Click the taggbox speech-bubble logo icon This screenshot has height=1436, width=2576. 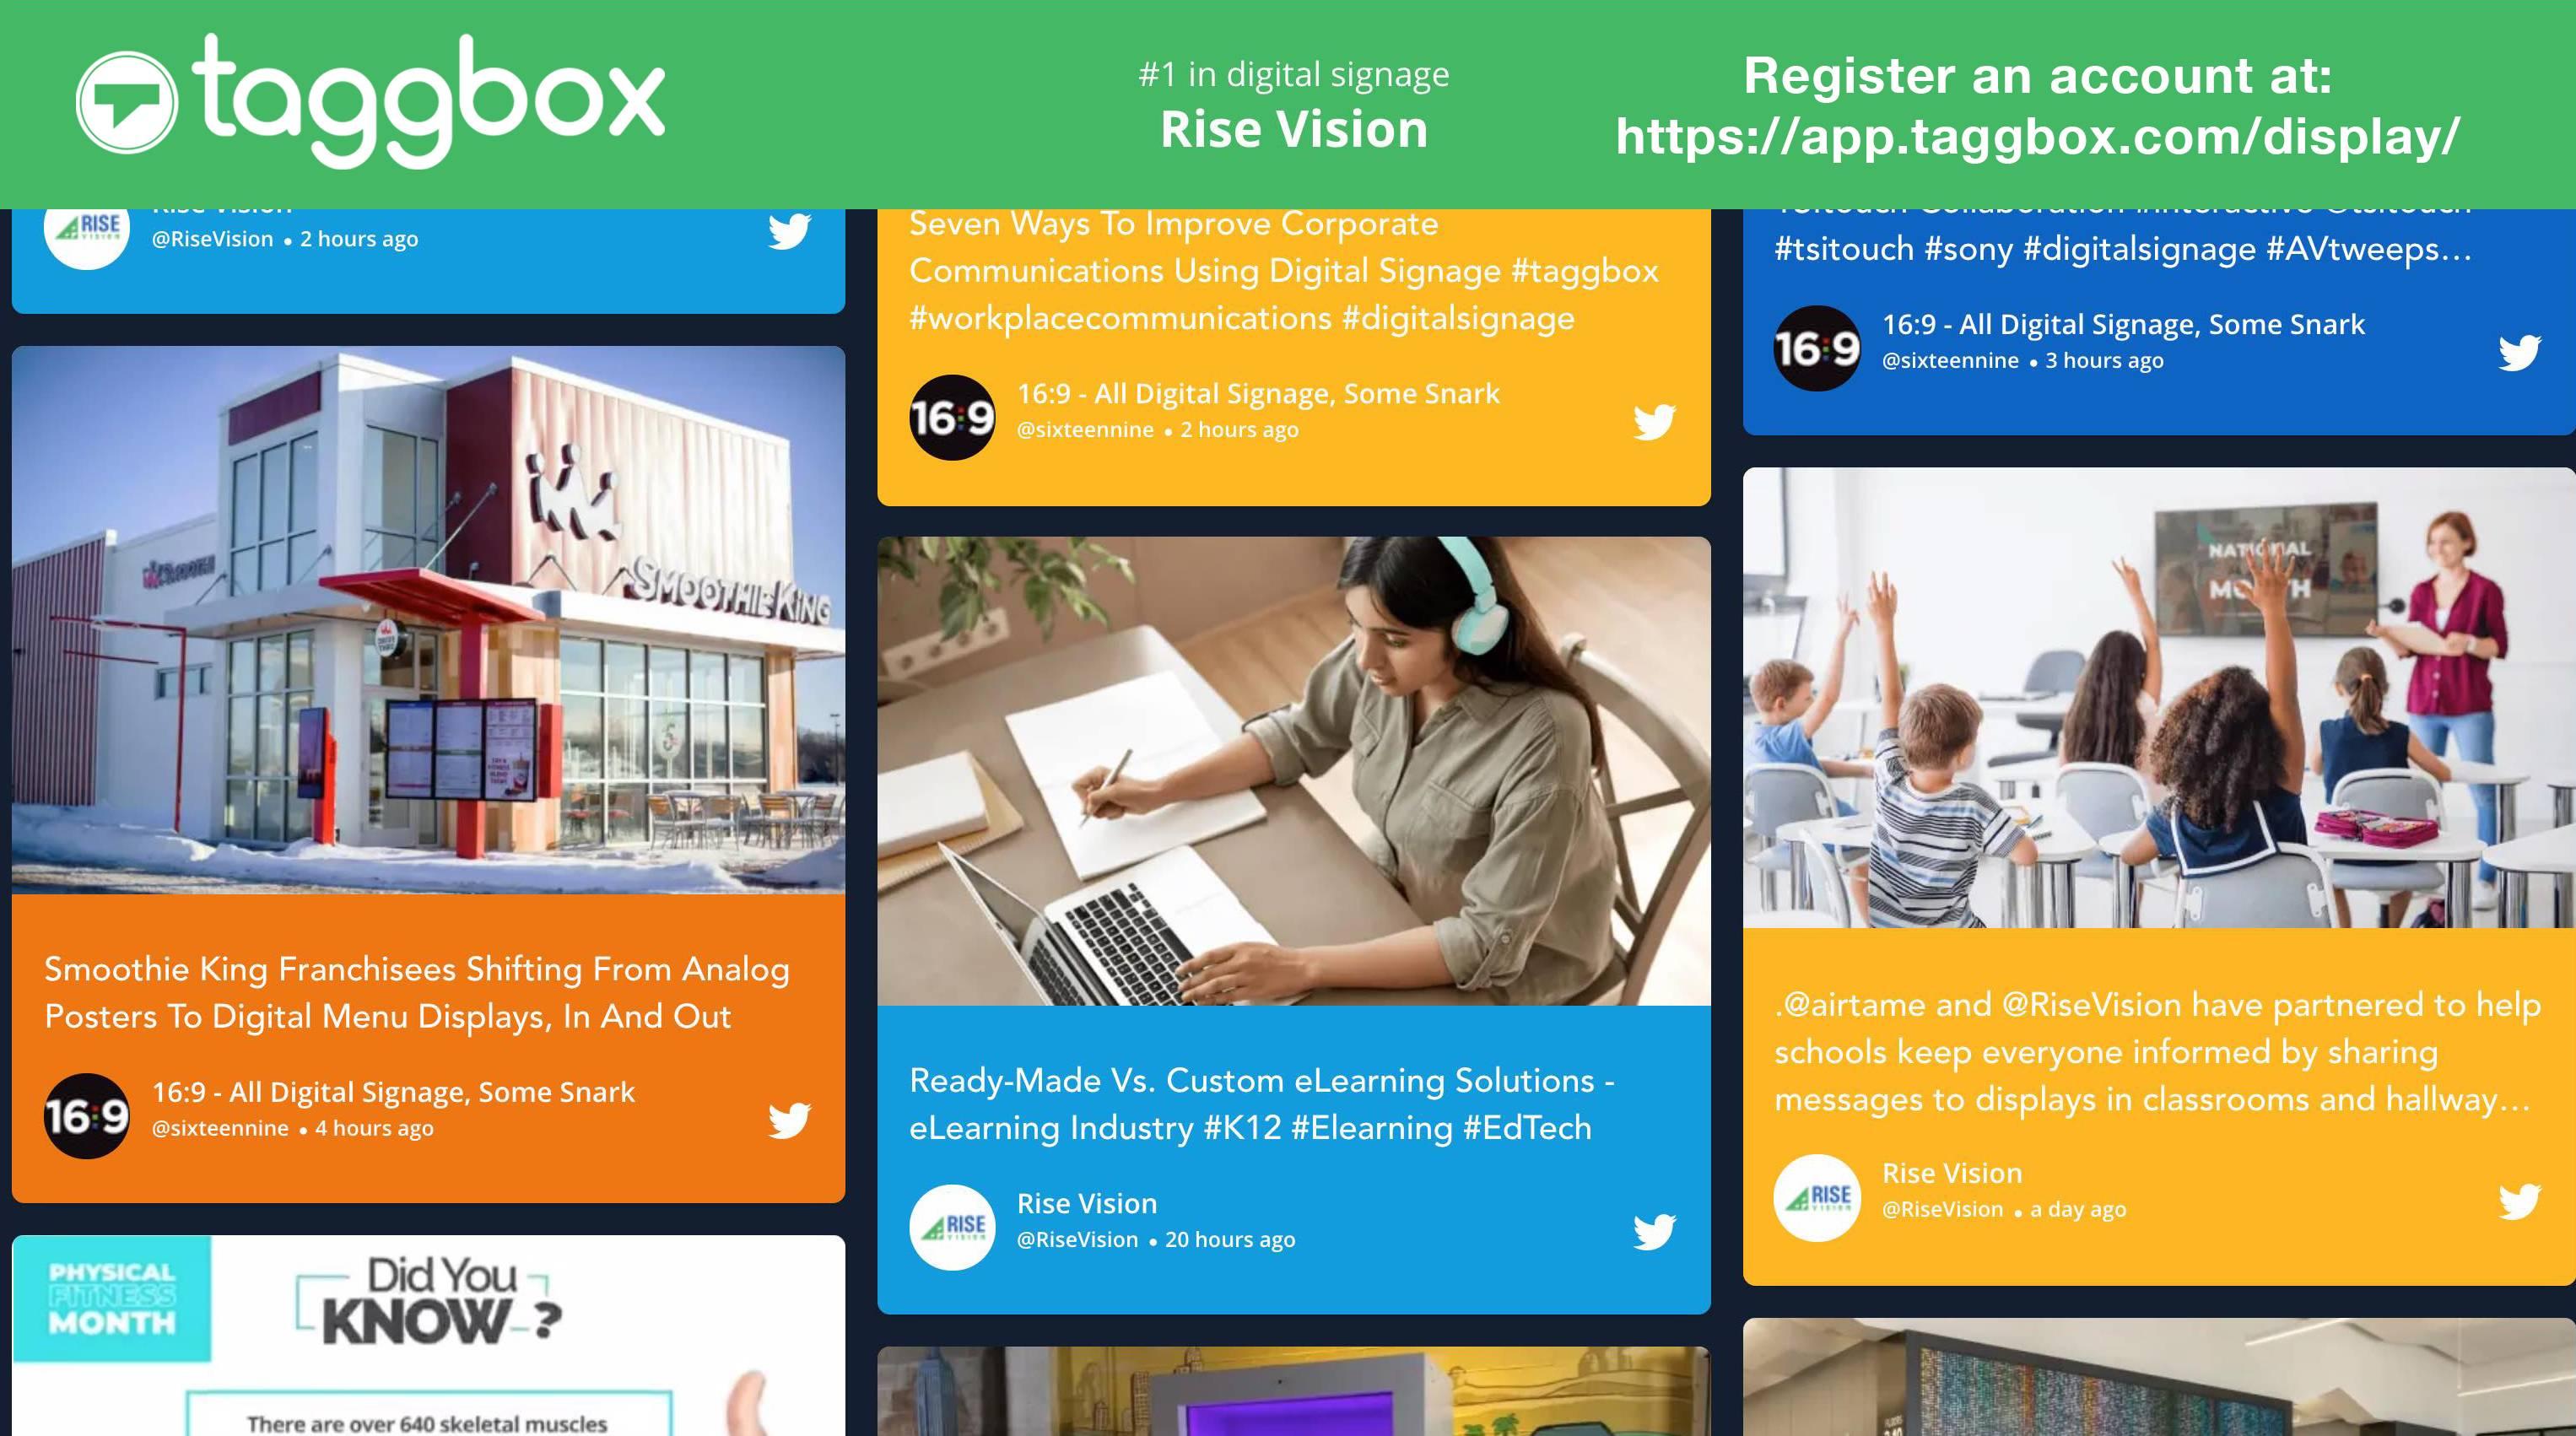pos(127,102)
